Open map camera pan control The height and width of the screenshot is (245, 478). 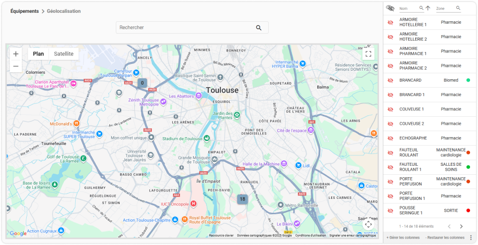click(x=368, y=224)
